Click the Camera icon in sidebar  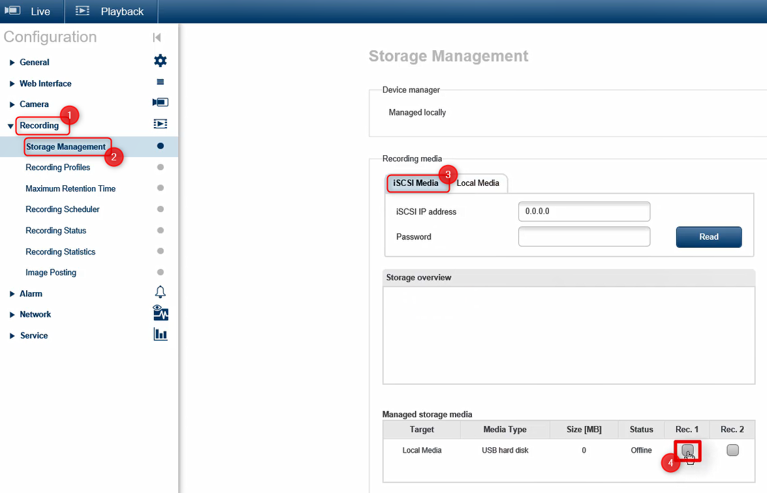(160, 102)
